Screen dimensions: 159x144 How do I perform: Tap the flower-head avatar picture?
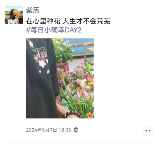coord(14,15)
